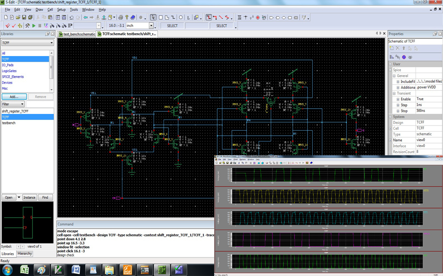Viewport: 443px width, 276px height.
Task: Toggle the eye visibility icon in Properties
Action: [x=410, y=57]
